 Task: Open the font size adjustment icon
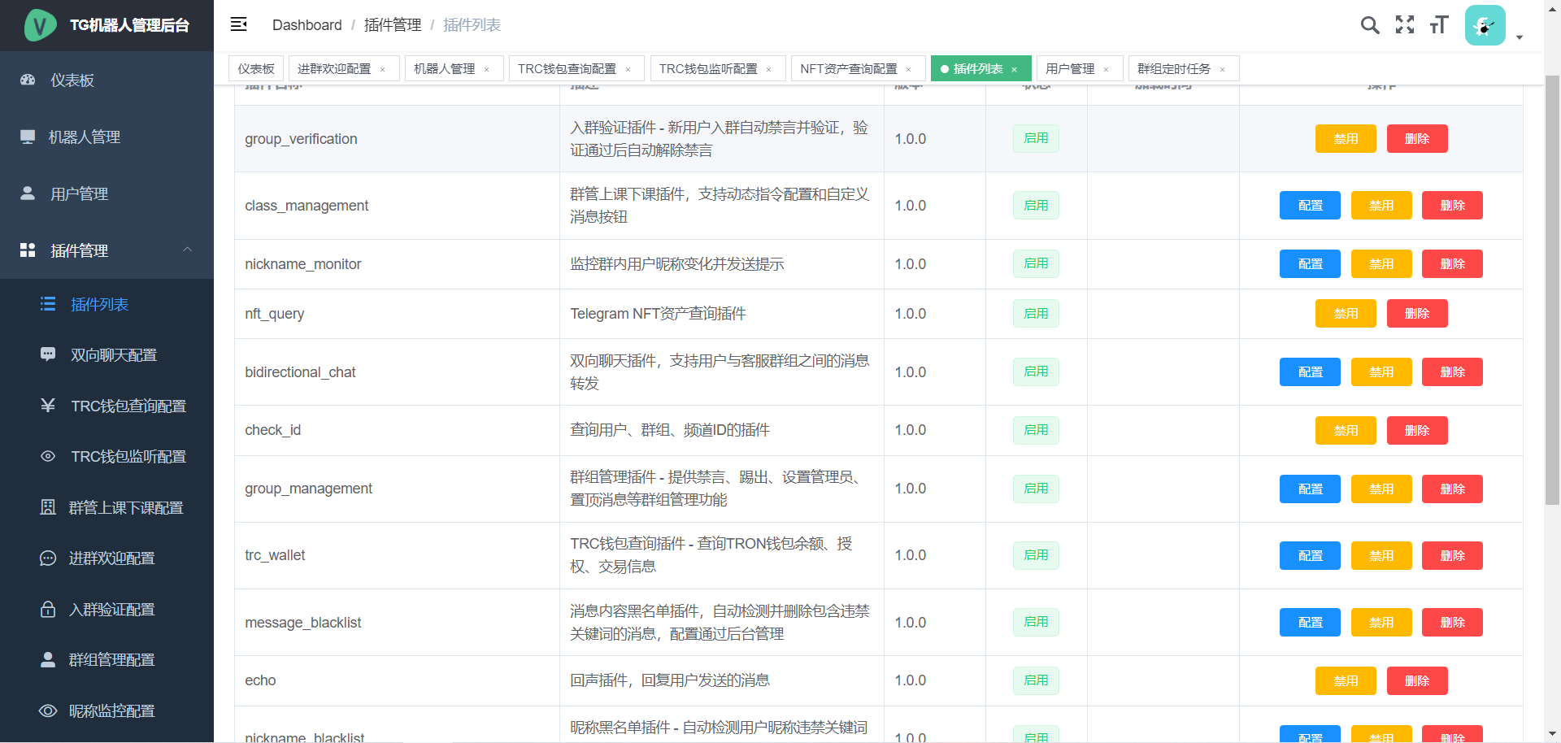(x=1439, y=25)
